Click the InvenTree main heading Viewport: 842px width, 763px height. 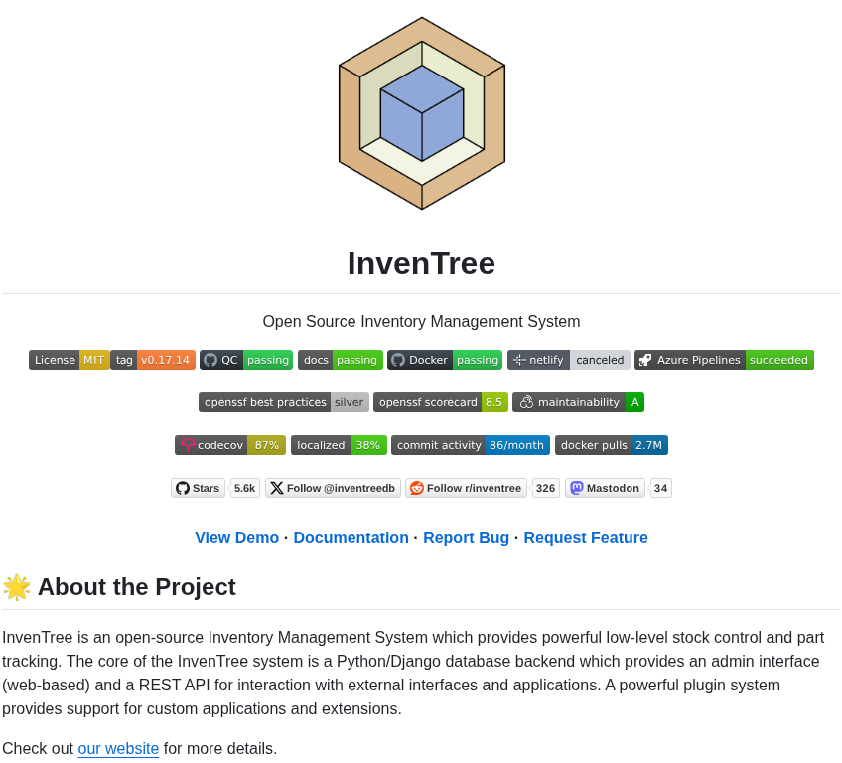pyautogui.click(x=422, y=263)
